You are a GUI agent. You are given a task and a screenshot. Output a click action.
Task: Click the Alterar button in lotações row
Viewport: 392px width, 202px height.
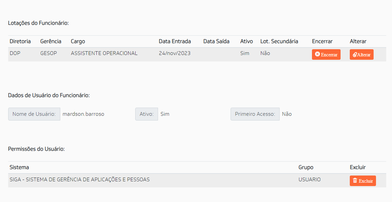tap(361, 55)
